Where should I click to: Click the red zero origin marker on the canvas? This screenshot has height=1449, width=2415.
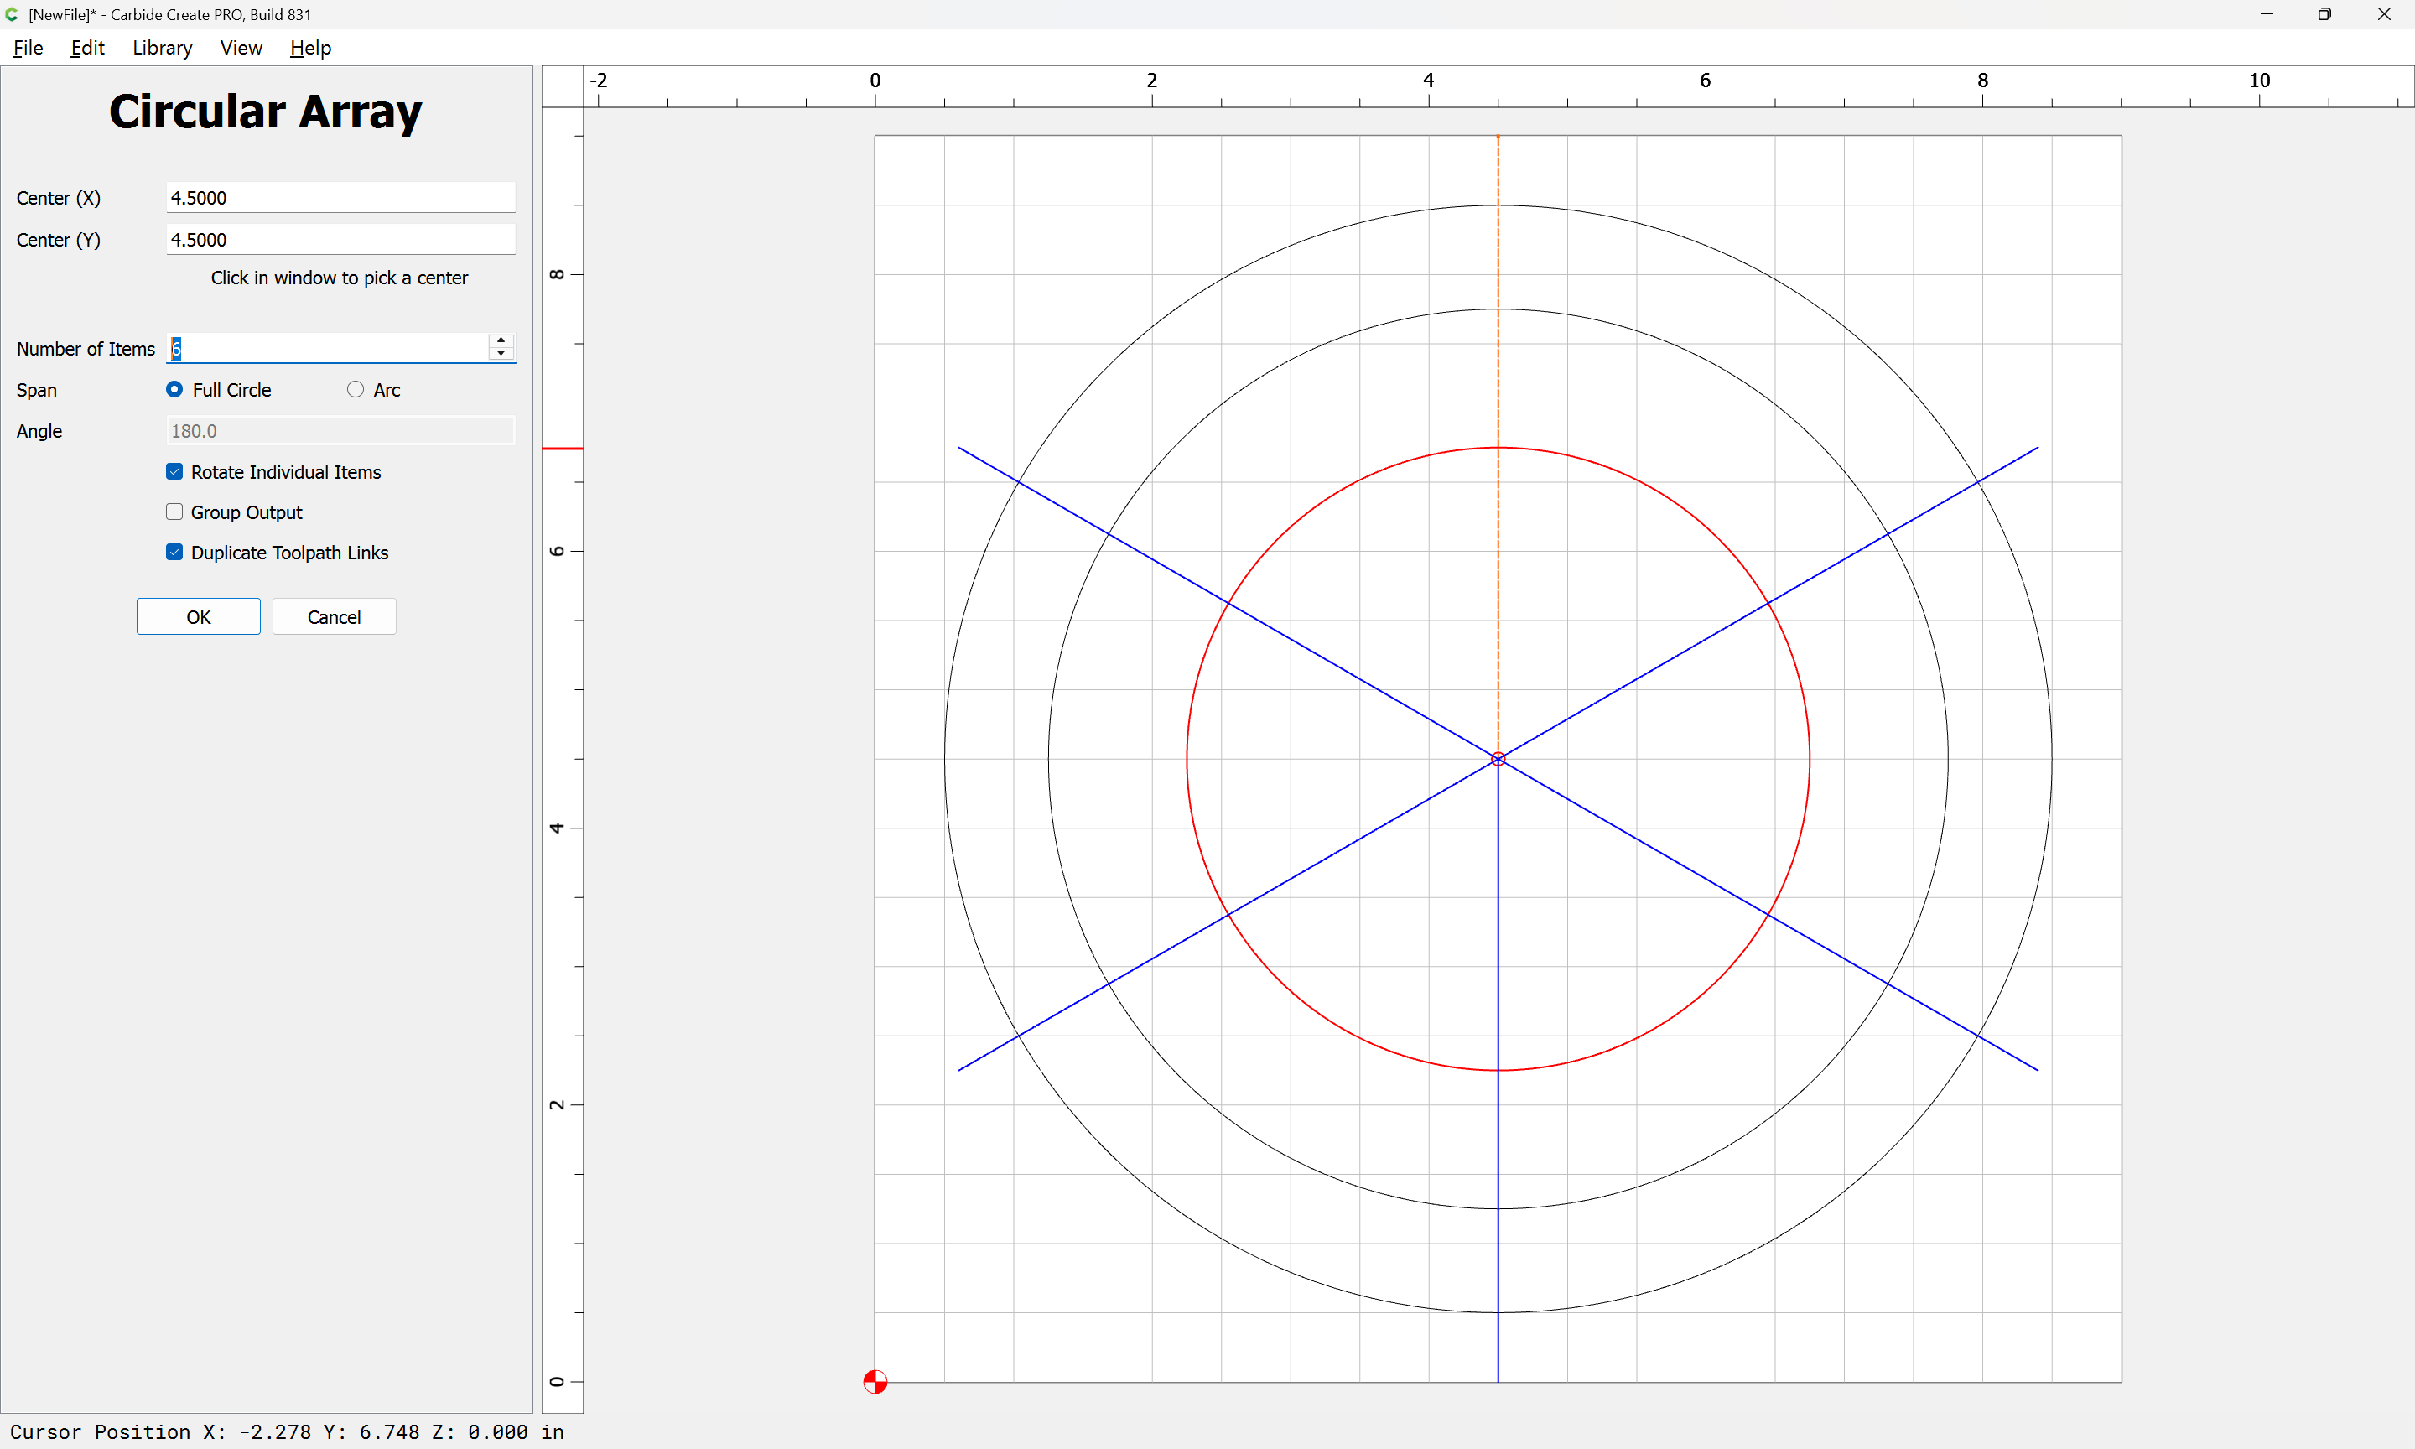point(875,1382)
